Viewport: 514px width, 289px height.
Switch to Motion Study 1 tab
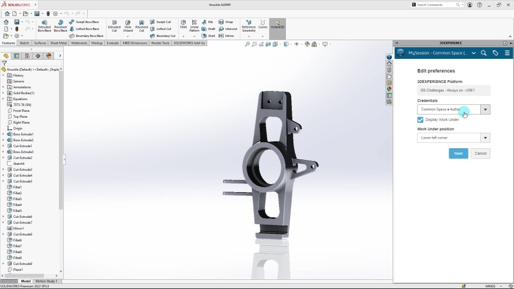(46, 281)
